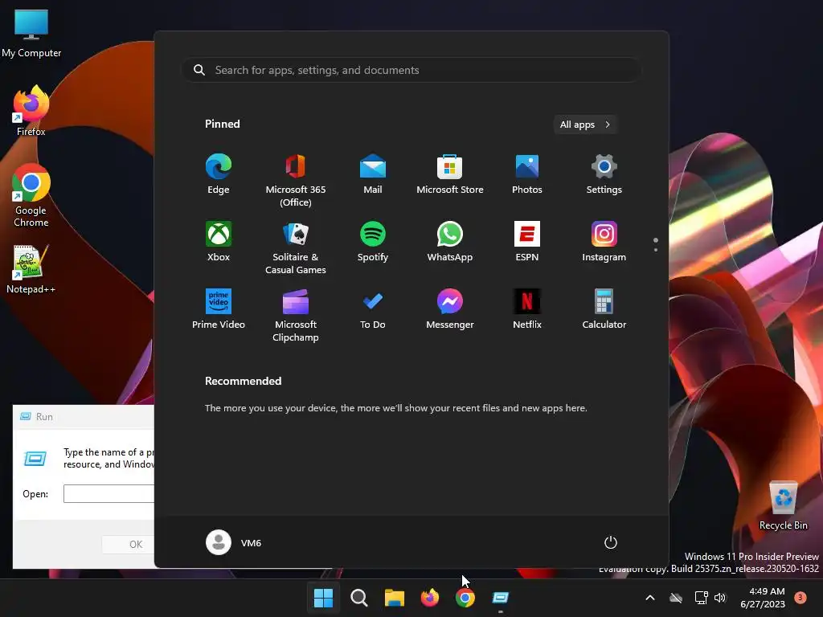
Task: Select the My Computer desktop icon
Action: pos(31,33)
